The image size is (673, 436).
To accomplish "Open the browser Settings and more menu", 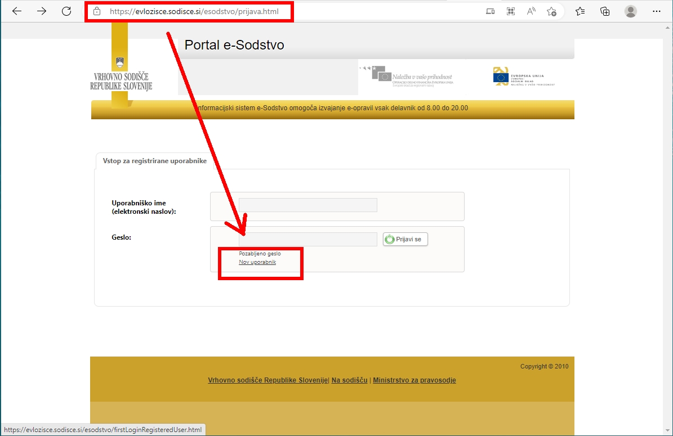I will [x=657, y=11].
